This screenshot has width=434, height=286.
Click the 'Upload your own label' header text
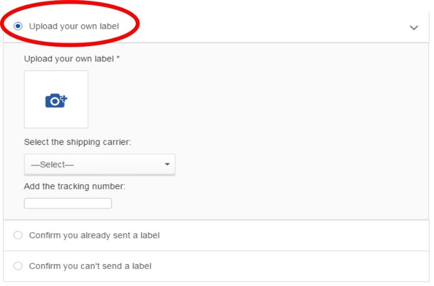74,26
